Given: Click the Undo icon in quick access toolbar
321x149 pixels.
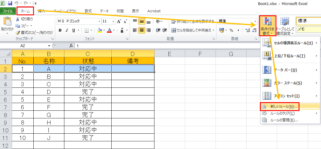Looking at the screenshot, I should click(16, 4).
